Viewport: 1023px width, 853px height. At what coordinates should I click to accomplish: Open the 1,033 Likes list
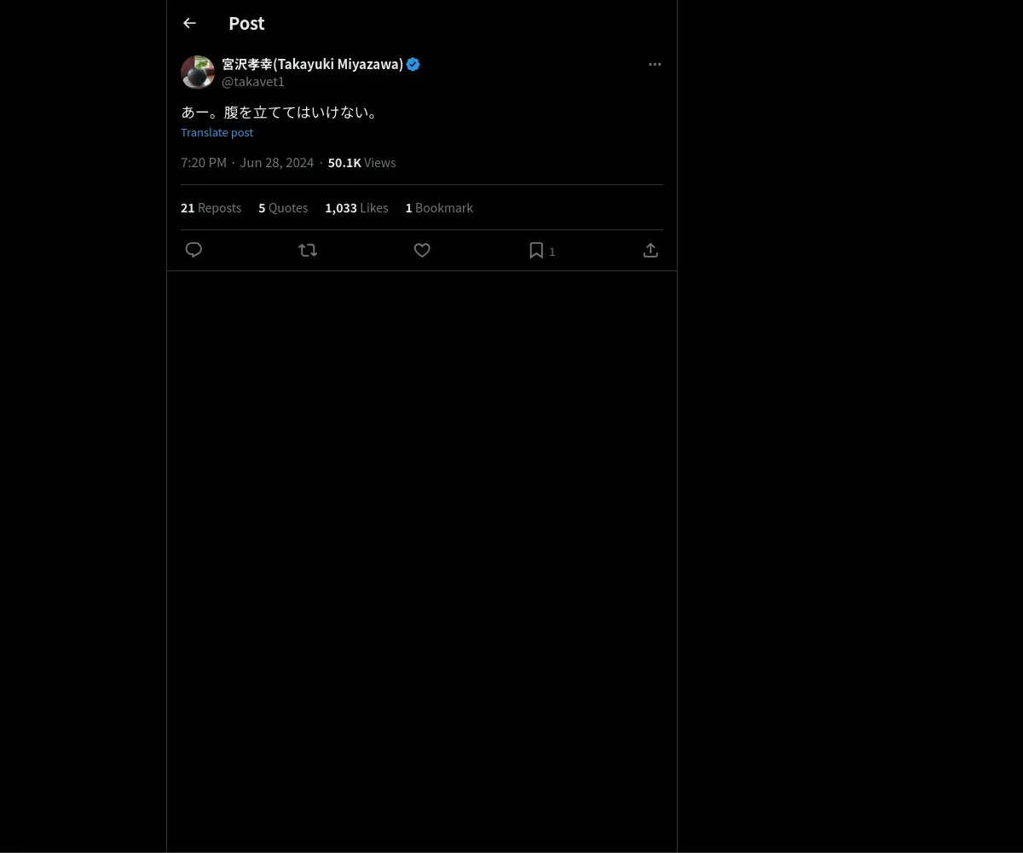click(356, 207)
